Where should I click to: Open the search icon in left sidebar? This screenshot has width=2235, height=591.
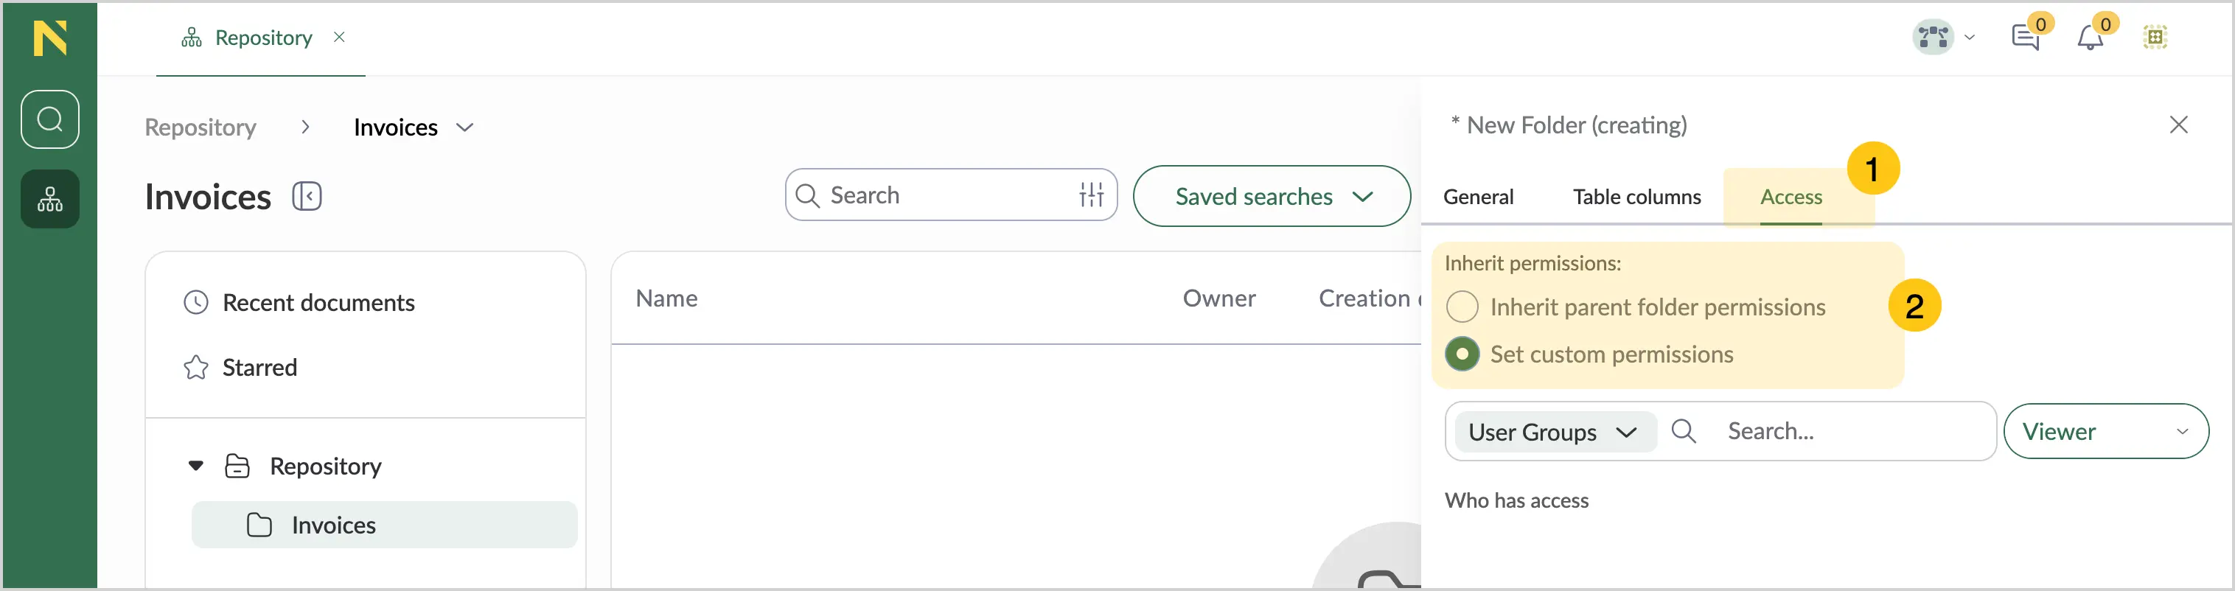tap(49, 119)
